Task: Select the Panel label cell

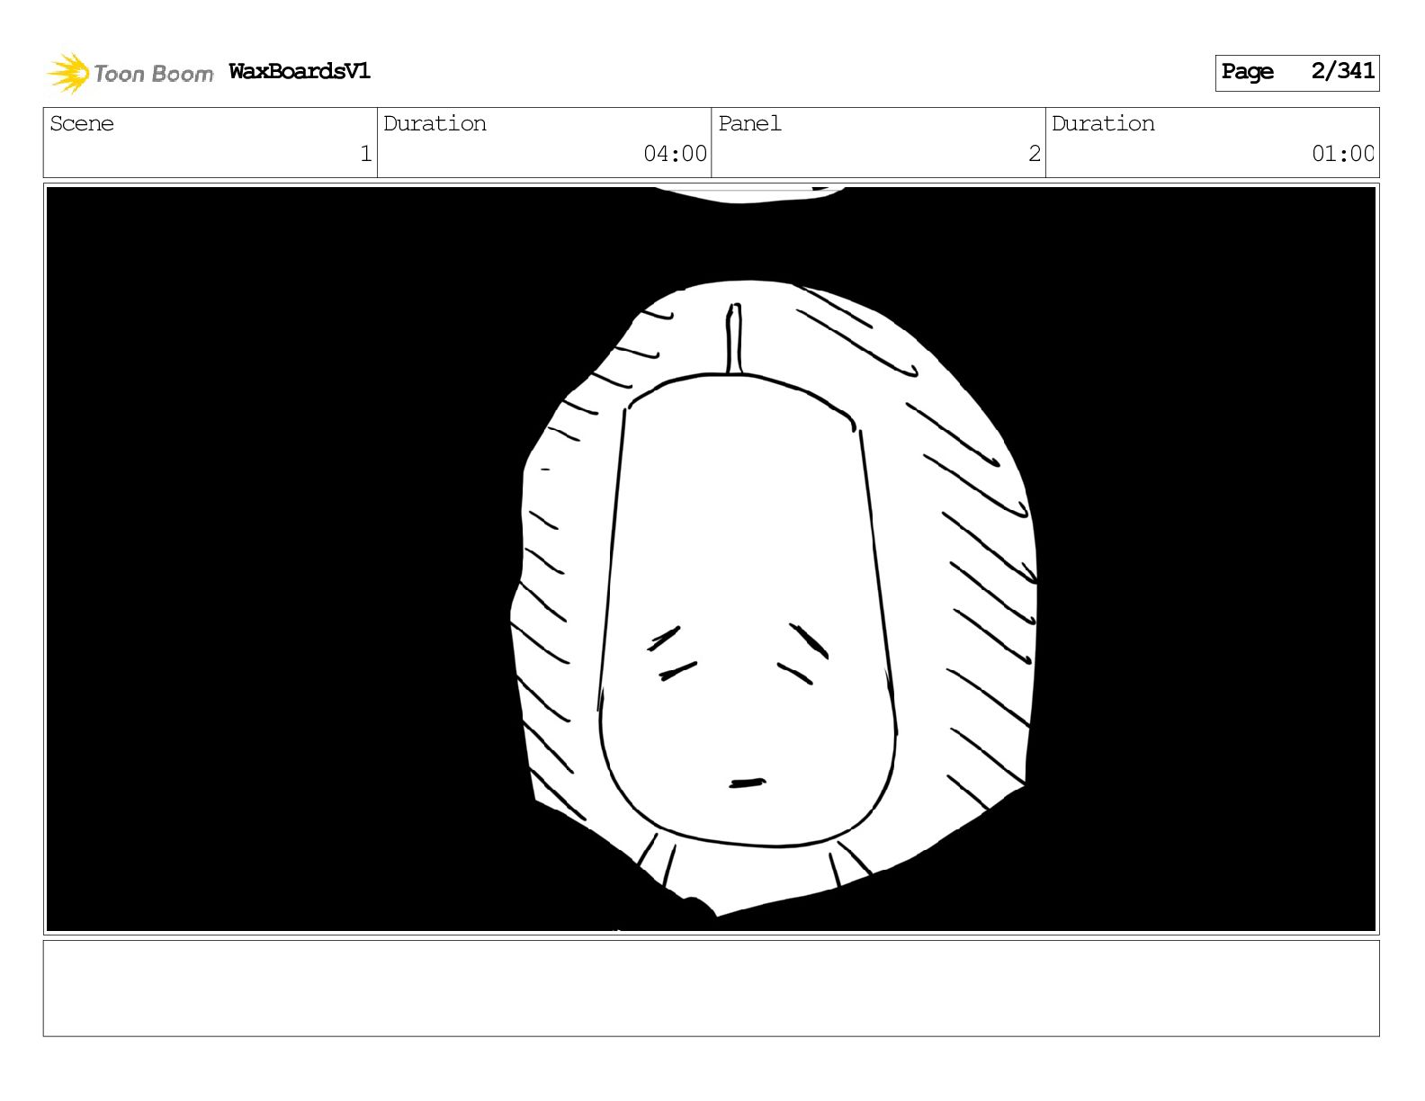Action: pos(878,142)
